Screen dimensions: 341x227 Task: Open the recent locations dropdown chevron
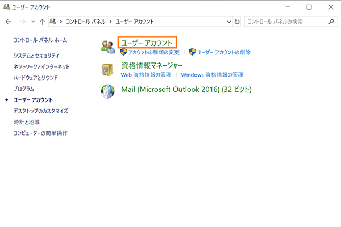[33, 22]
